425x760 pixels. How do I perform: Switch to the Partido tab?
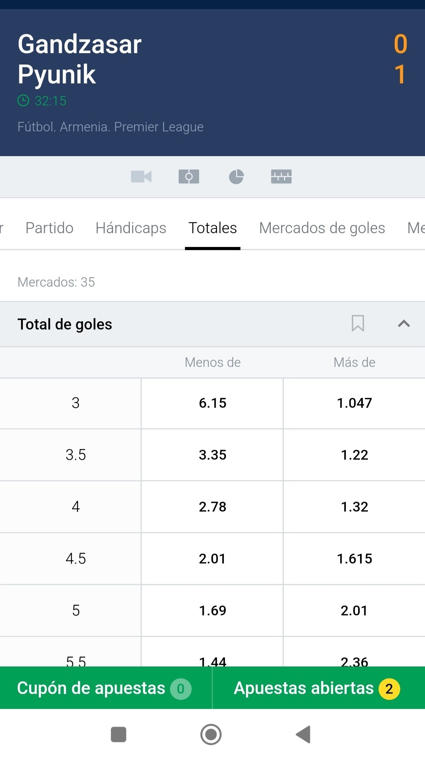pos(50,228)
